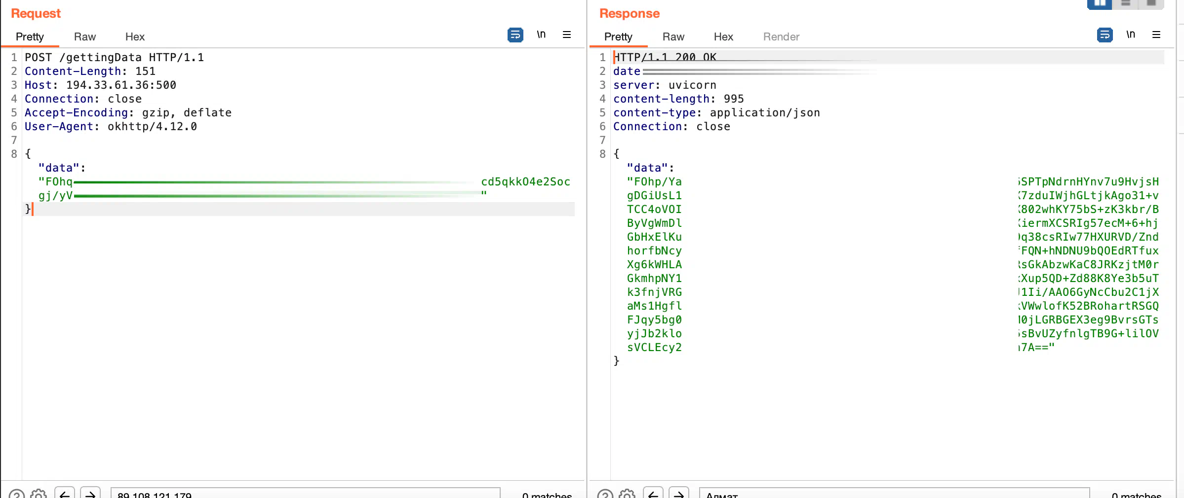Viewport: 1184px width, 498px height.
Task: Open the Hex tab in Response panel
Action: [x=723, y=37]
